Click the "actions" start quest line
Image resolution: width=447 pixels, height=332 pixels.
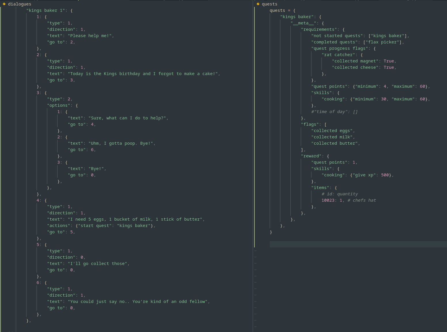(x=101, y=226)
